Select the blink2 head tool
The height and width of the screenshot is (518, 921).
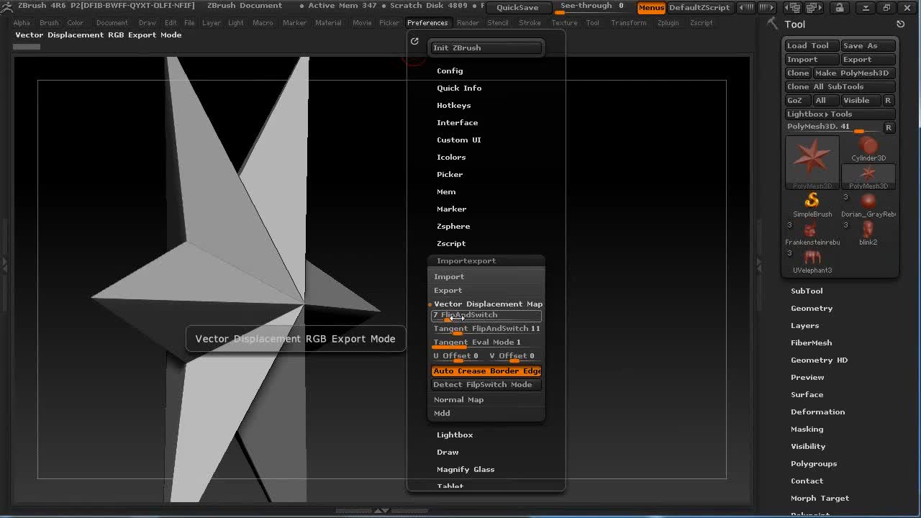(868, 233)
